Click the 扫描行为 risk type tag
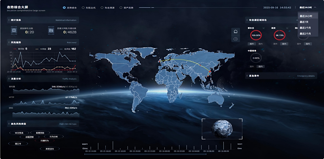Viewport: 324px width, 159px height. tap(45, 141)
